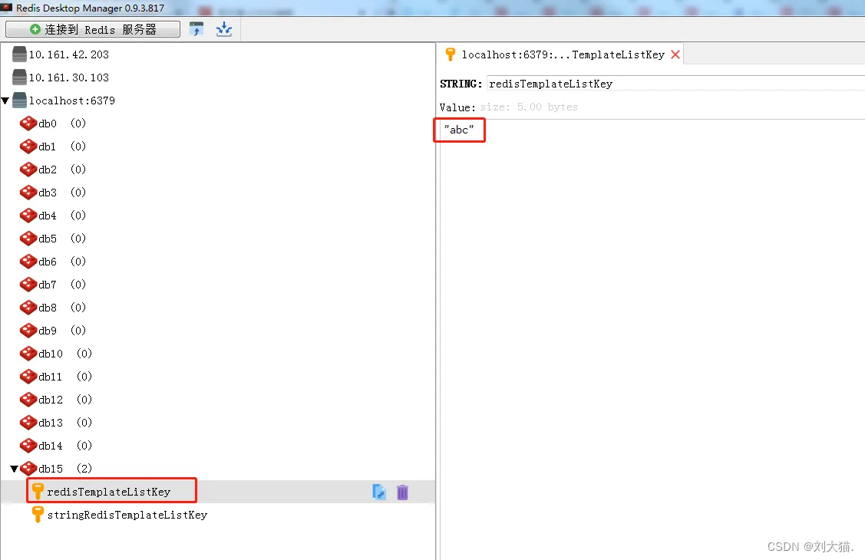Select the 10.161.30.103 connection label
Screen dimensions: 865x560
69,77
